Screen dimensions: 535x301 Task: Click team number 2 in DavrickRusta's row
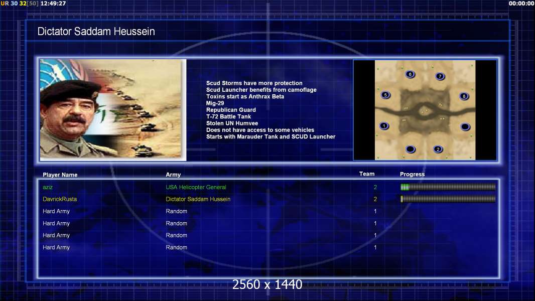click(375, 199)
